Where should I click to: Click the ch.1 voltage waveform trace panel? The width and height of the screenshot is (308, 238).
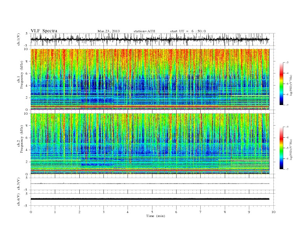(x=153, y=39)
